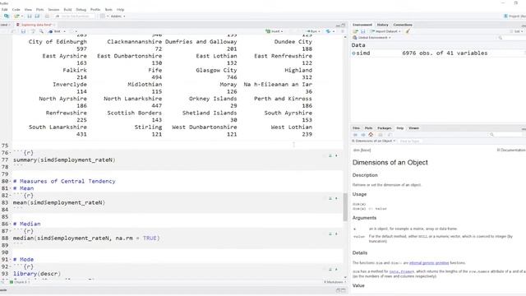Open the 'Chunk 6' navigator in status bar

[x=21, y=282]
